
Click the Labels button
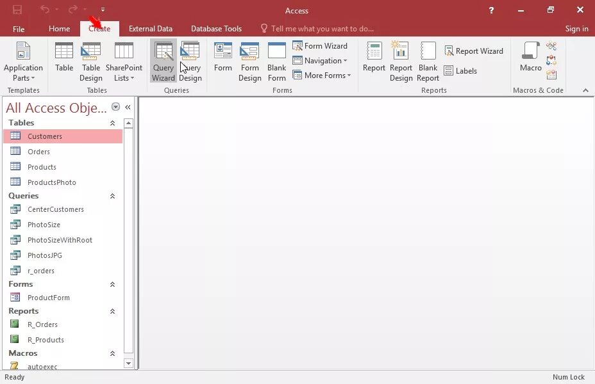pos(460,71)
